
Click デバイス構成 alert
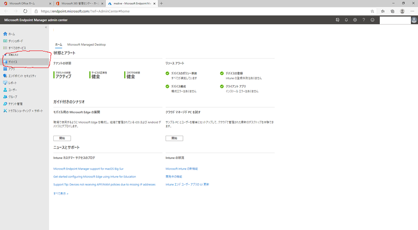pyautogui.click(x=178, y=86)
